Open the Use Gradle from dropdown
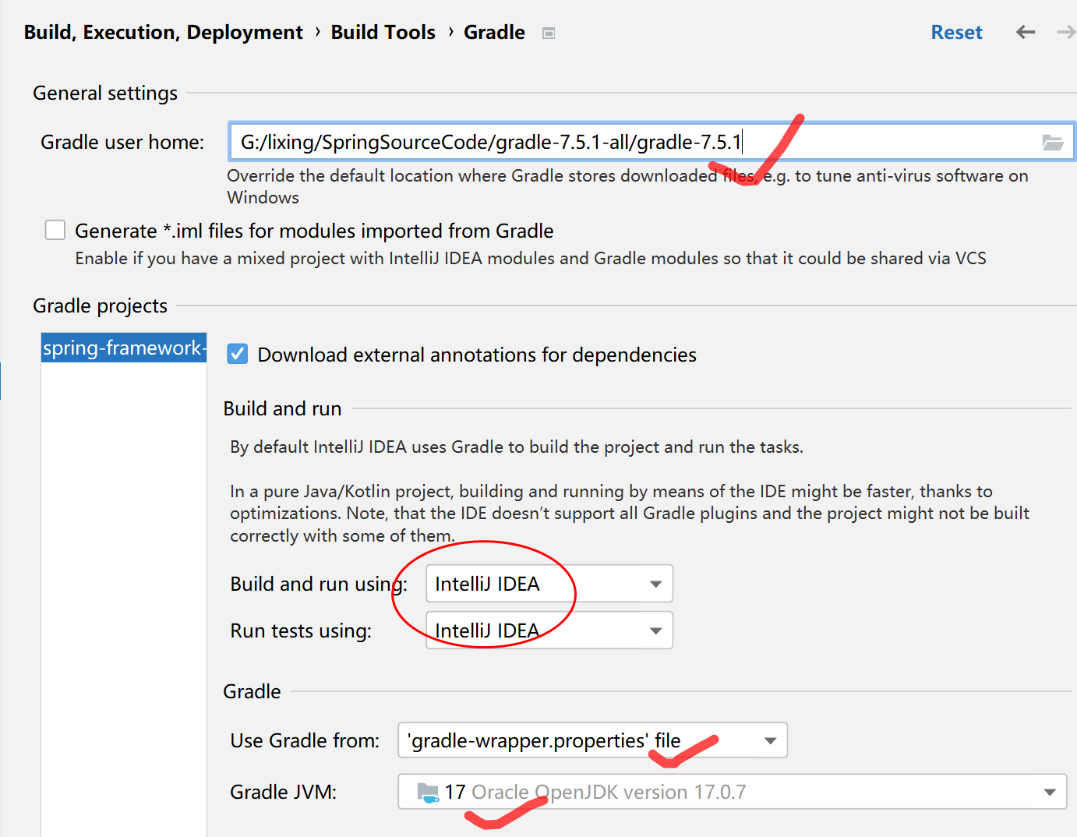 [x=593, y=740]
